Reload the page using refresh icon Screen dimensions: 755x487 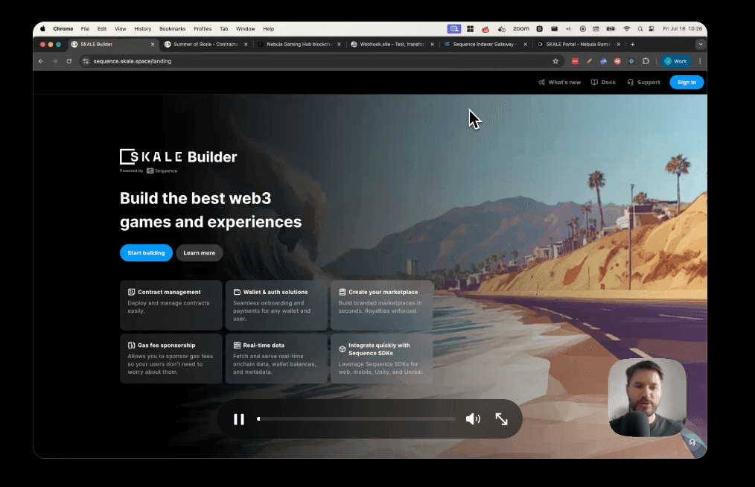[69, 61]
